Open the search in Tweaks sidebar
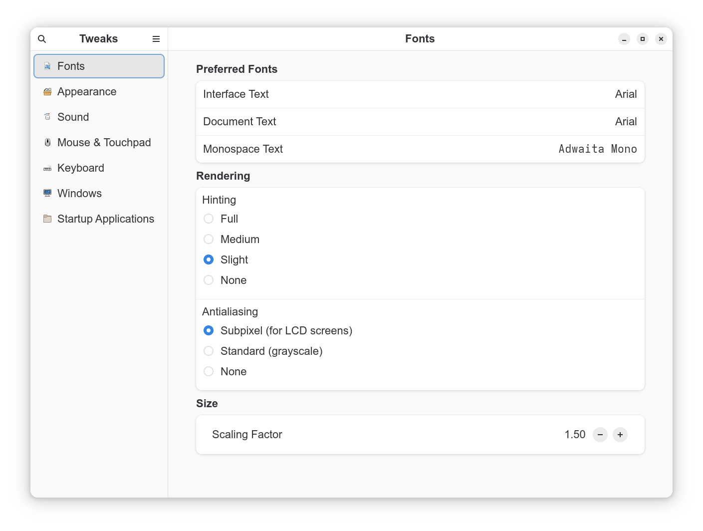The width and height of the screenshot is (703, 531). (42, 39)
